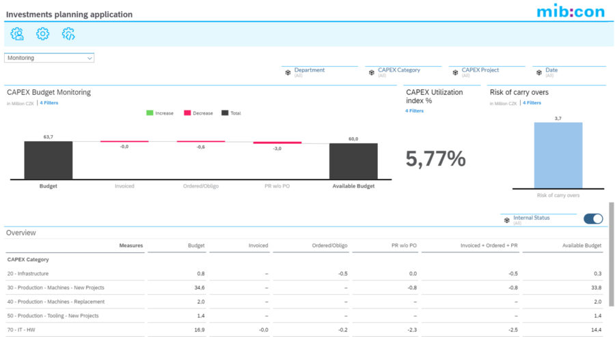Open the code settings gear icon
615x337 pixels.
tap(68, 33)
